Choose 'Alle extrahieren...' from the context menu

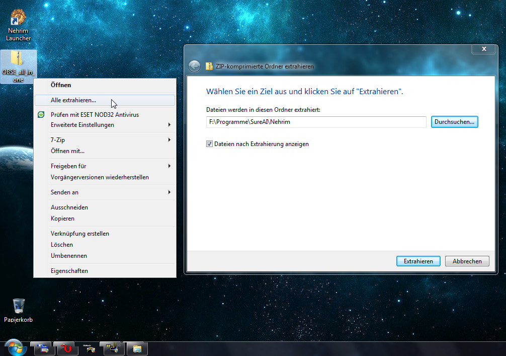(x=73, y=100)
